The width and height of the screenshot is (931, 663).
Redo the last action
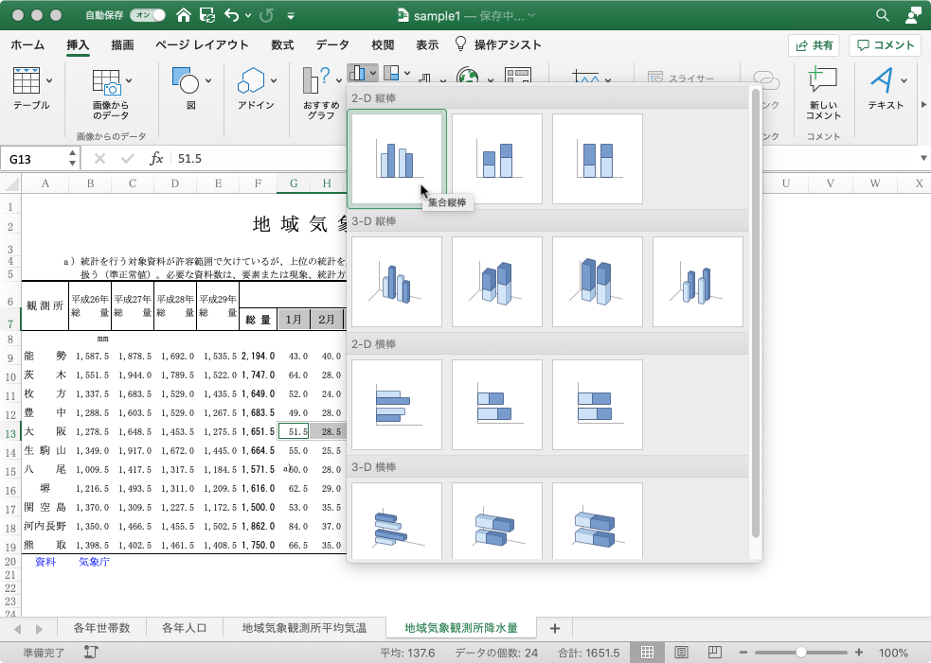[266, 15]
